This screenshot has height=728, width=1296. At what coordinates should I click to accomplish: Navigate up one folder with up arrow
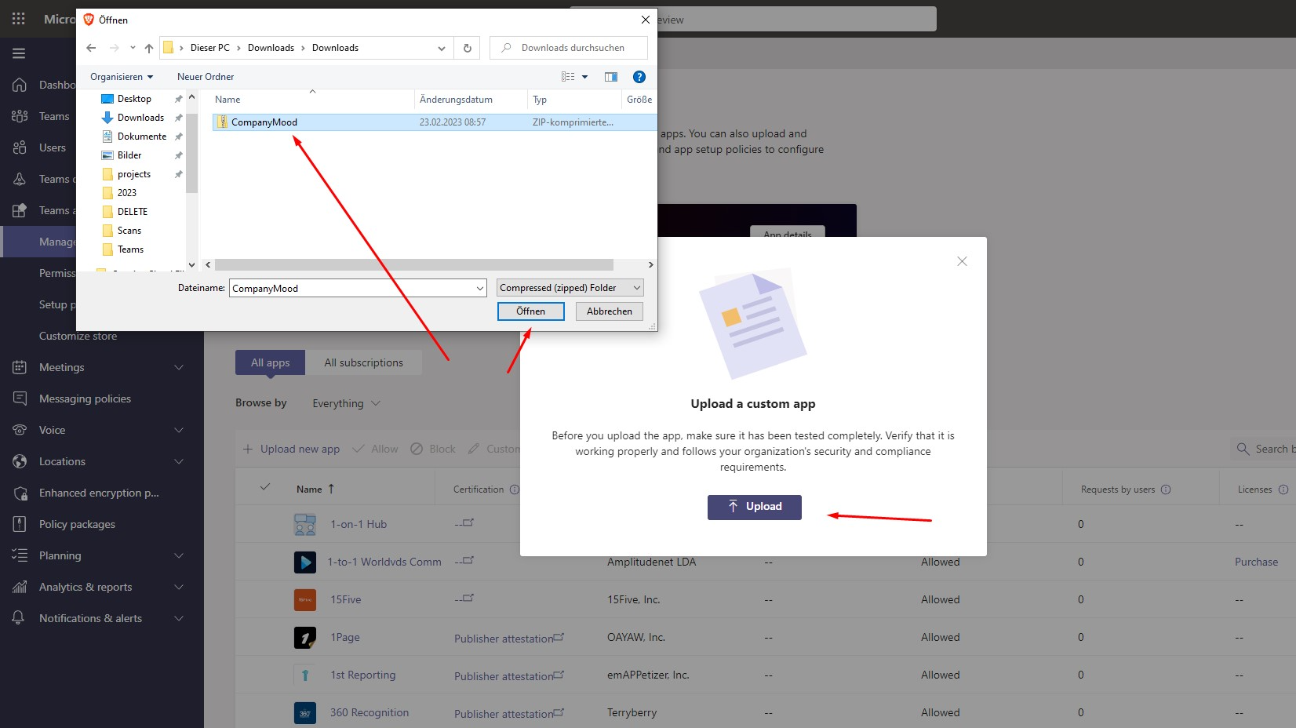[x=149, y=48]
